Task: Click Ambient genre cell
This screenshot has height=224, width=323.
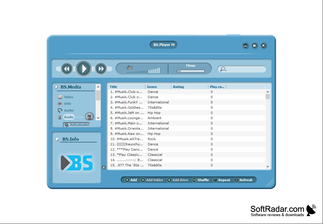Action: (154, 118)
